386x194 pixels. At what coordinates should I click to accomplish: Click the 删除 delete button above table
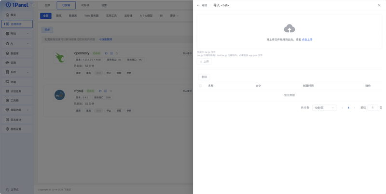coord(204,77)
